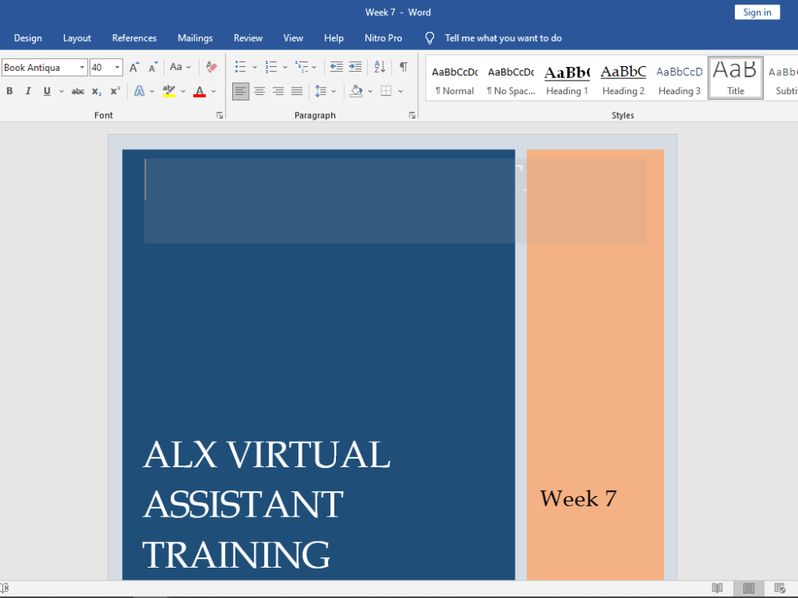798x598 pixels.
Task: Expand highlight color dropdown arrow
Action: [x=184, y=92]
